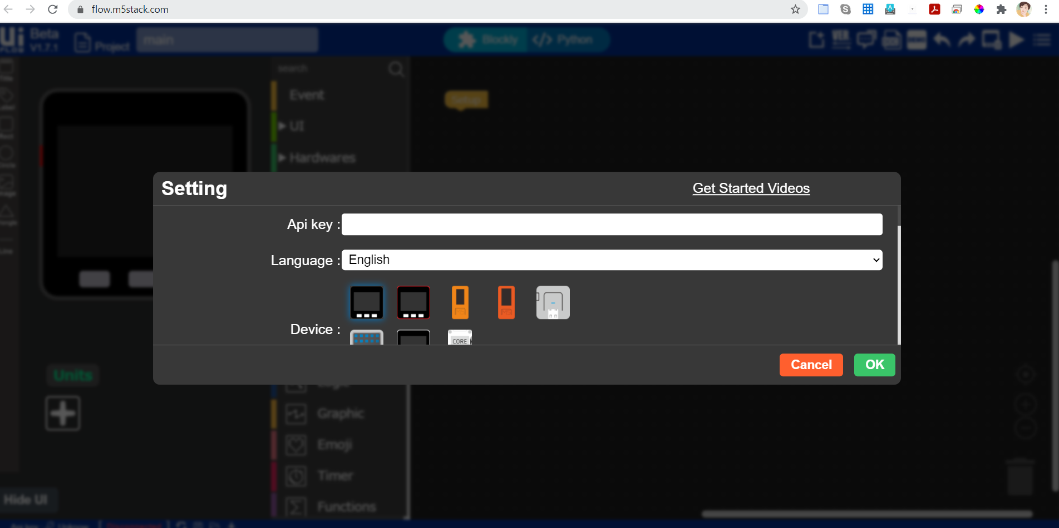Open the color wheel picker extension
Image resolution: width=1059 pixels, height=528 pixels.
click(x=979, y=9)
